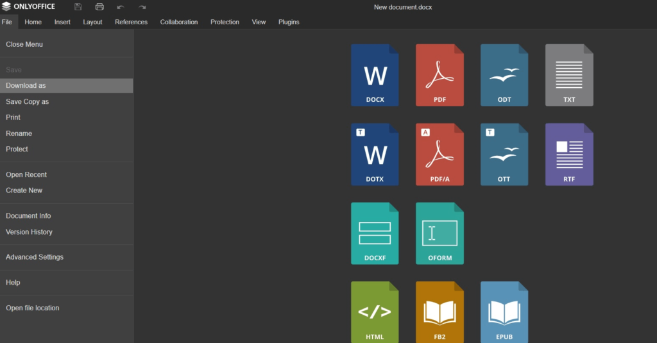
Task: Choose the PDF/A archive format icon
Action: point(439,155)
